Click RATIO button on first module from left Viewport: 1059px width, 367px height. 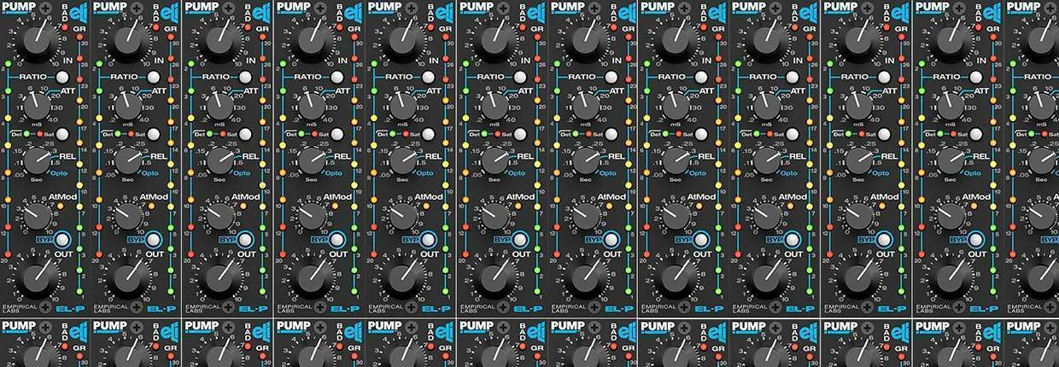point(62,77)
